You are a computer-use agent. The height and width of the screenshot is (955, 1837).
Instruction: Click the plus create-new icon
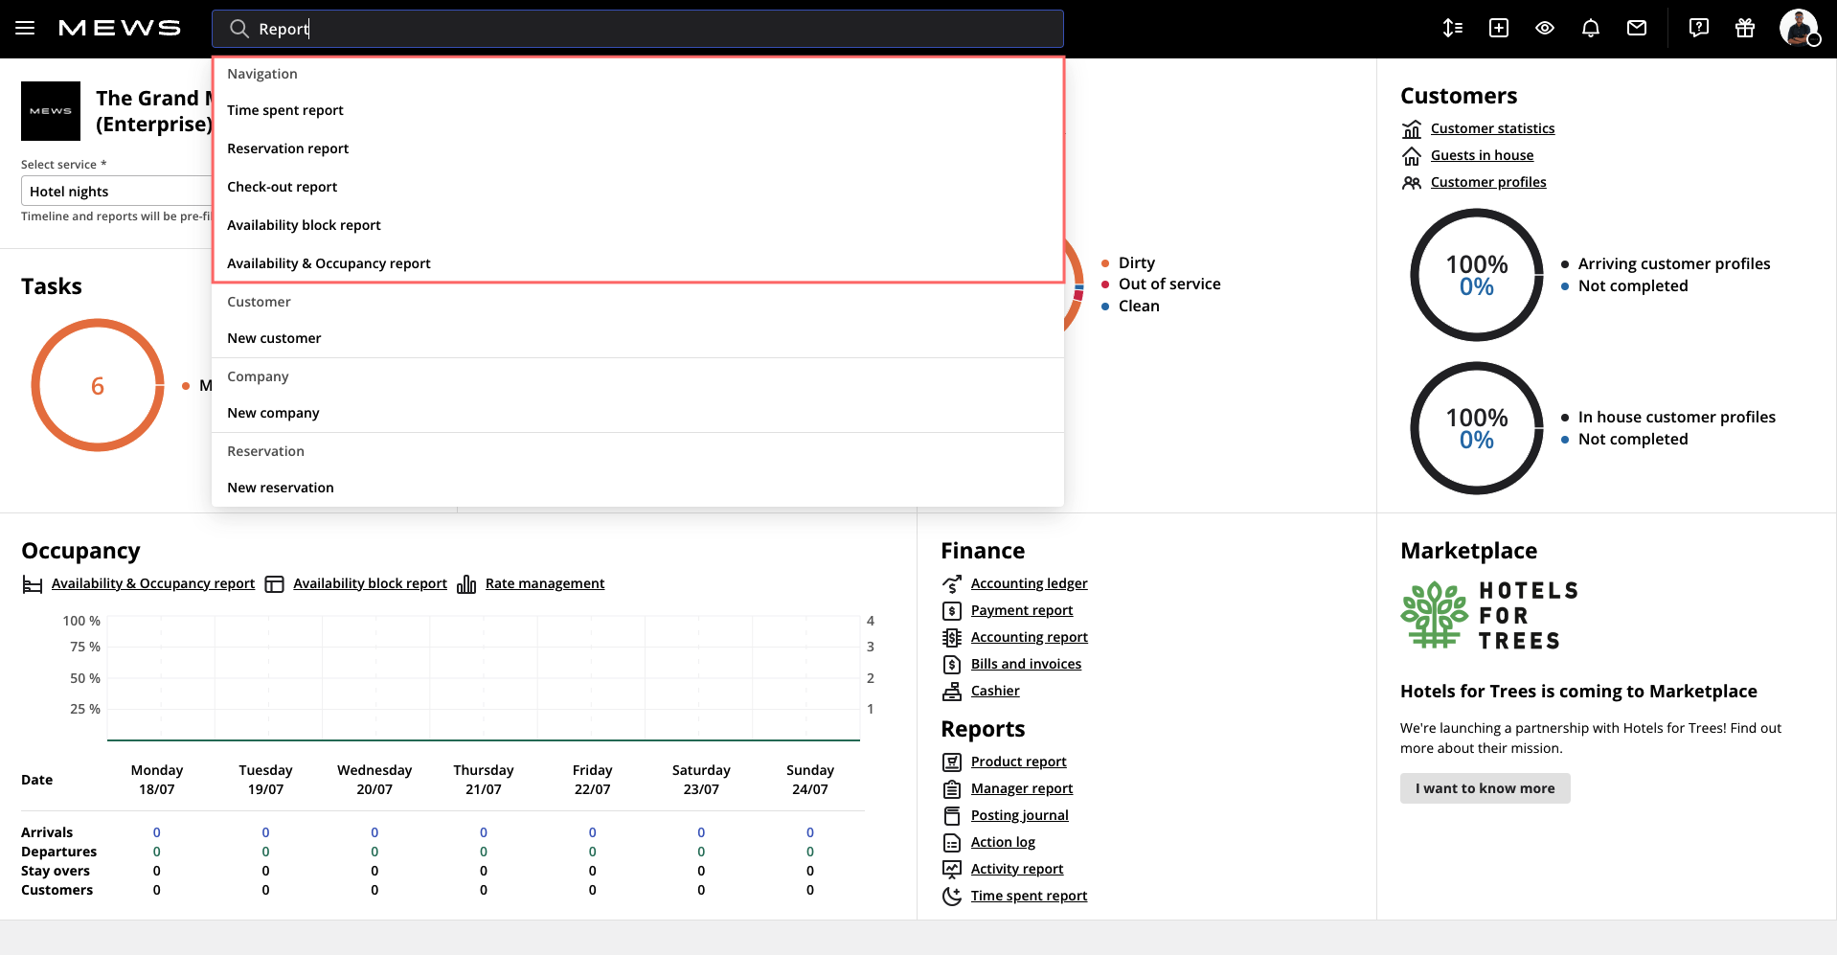coord(1499,29)
